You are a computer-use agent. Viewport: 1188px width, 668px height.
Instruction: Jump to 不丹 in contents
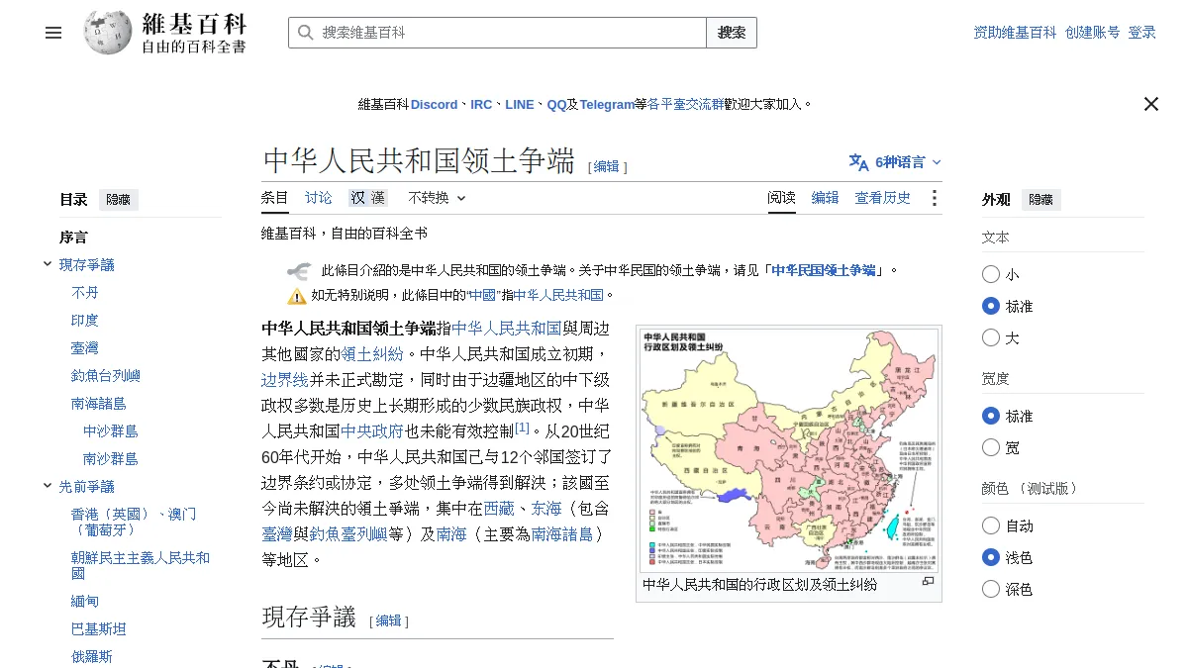pyautogui.click(x=85, y=292)
